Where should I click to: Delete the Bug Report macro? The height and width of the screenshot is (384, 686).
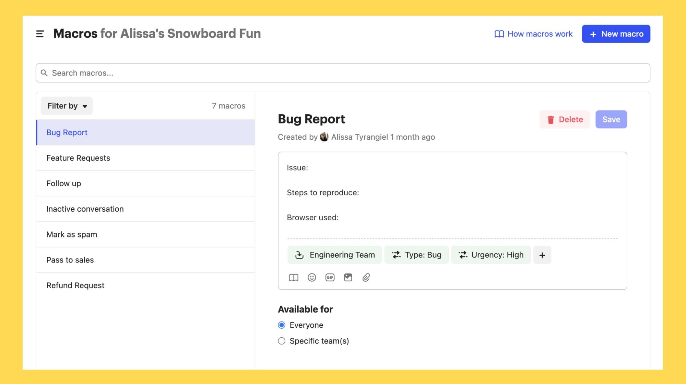[x=565, y=119]
